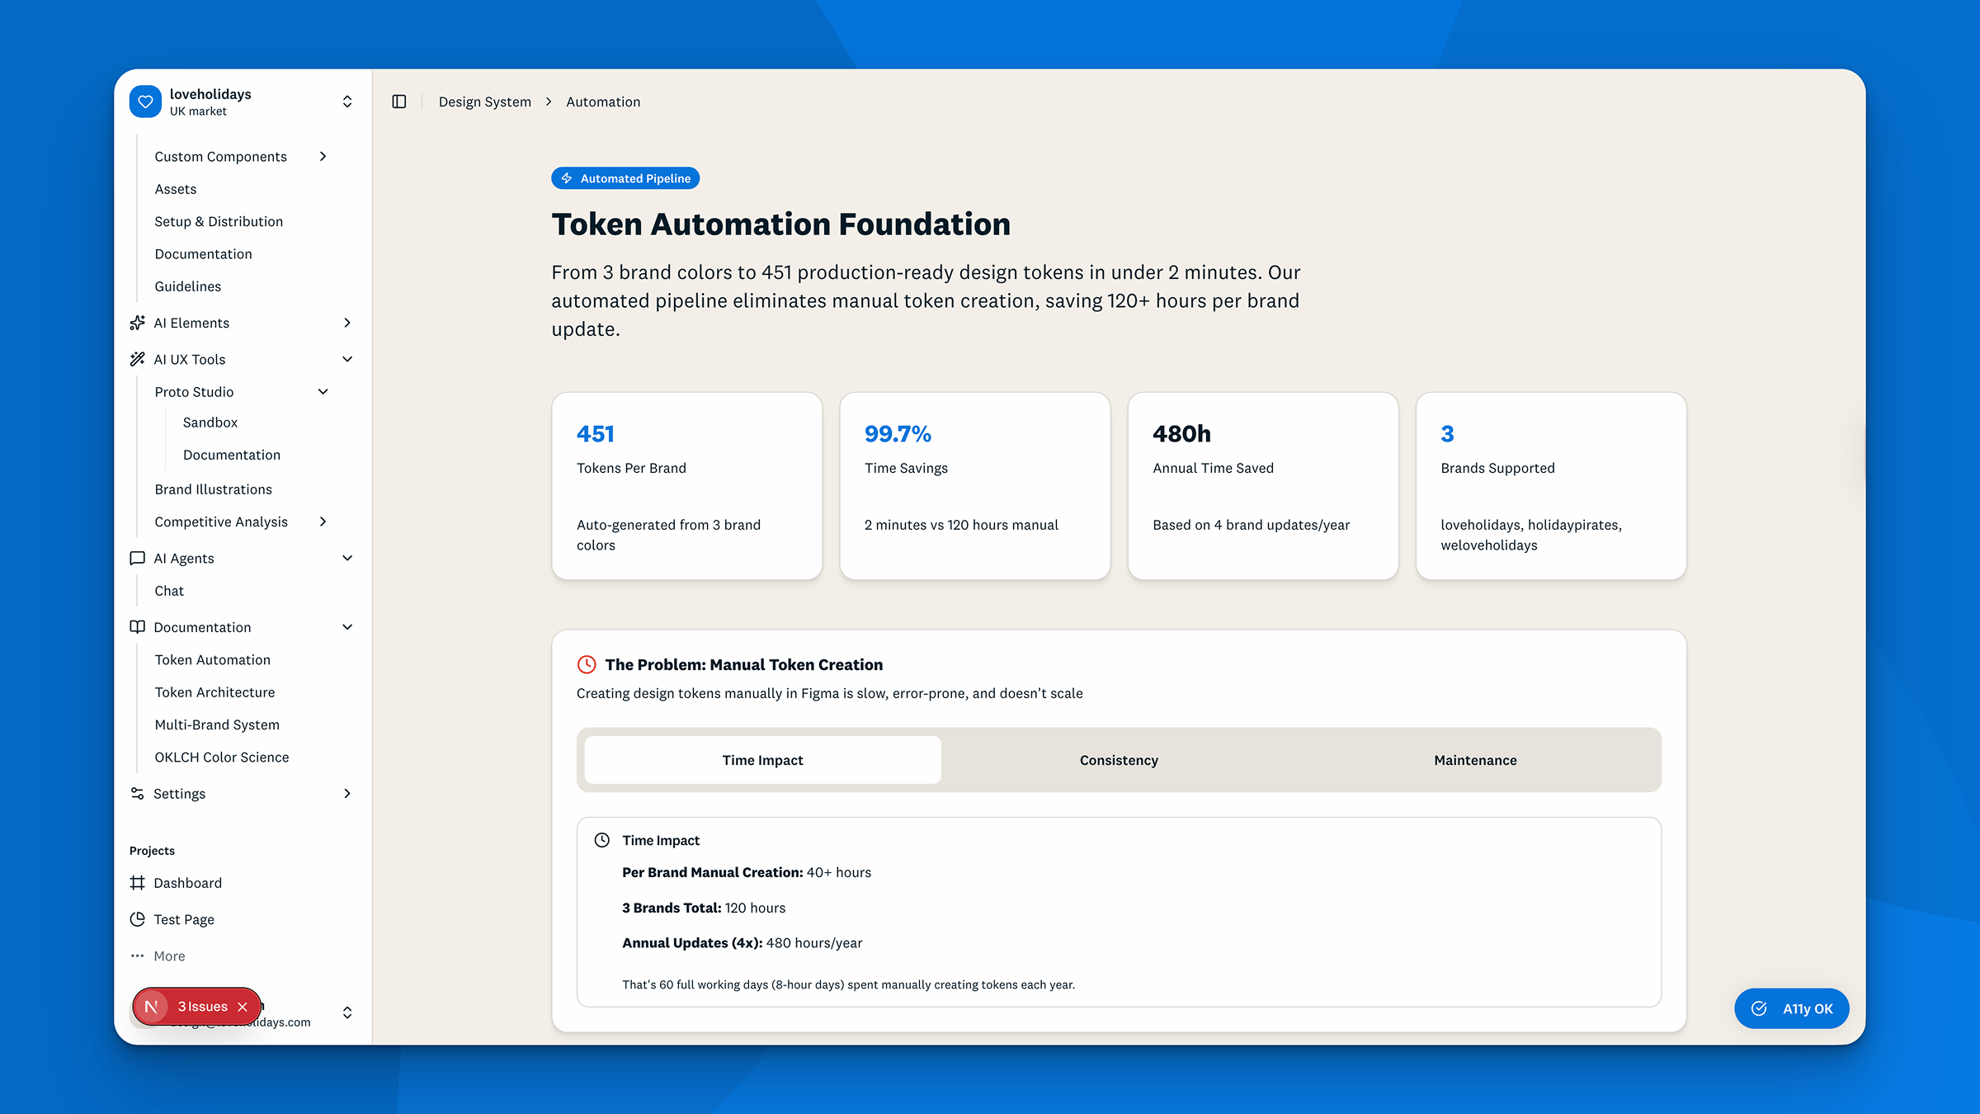Image resolution: width=1980 pixels, height=1114 pixels.
Task: Click the Settings sliders icon
Action: tap(138, 793)
